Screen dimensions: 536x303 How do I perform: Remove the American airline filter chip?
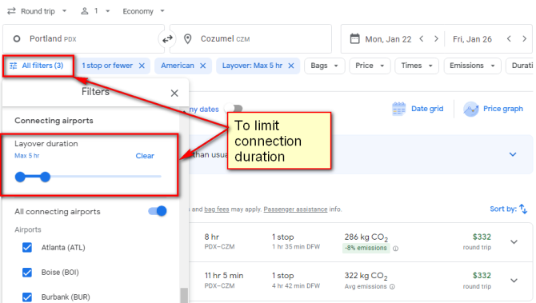click(202, 66)
